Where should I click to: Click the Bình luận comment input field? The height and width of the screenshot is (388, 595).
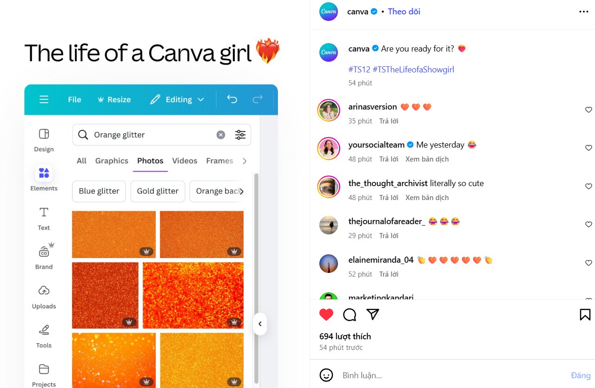pos(453,375)
